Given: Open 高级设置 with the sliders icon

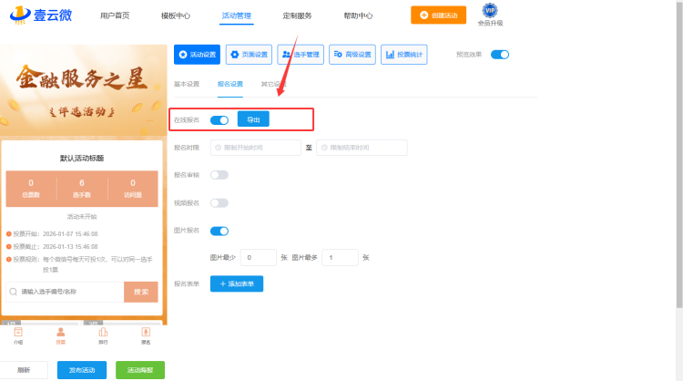Looking at the screenshot, I should tap(352, 55).
